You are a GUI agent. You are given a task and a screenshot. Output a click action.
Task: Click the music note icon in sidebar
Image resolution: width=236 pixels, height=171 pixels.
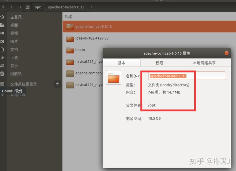point(2,66)
